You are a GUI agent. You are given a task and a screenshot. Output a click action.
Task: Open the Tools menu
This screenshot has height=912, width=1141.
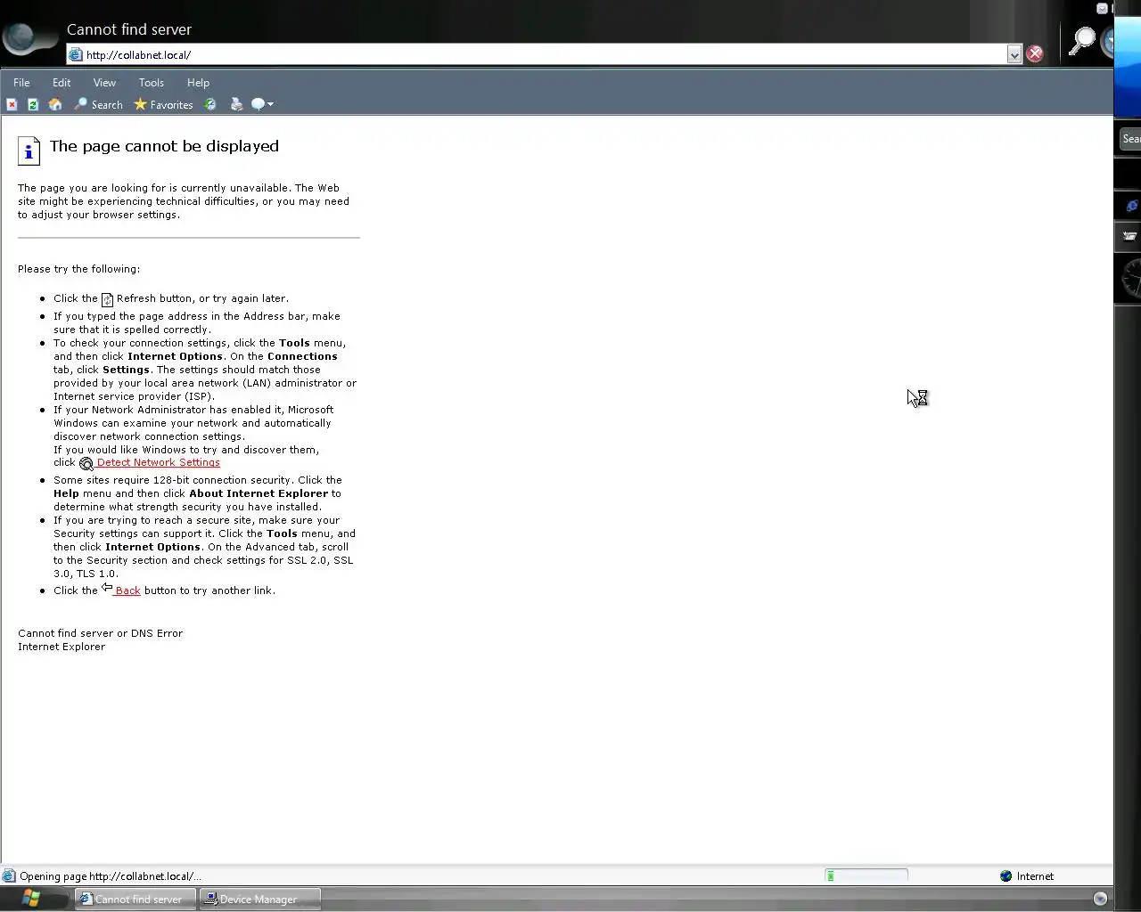click(152, 83)
